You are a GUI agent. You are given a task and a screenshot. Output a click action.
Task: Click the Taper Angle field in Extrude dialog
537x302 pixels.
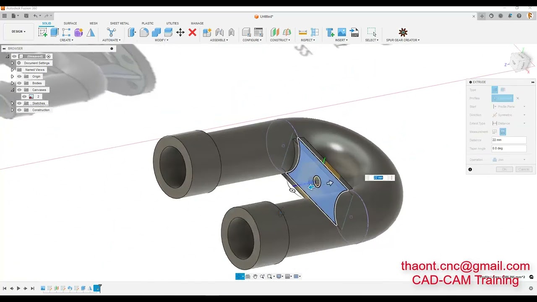point(509,148)
